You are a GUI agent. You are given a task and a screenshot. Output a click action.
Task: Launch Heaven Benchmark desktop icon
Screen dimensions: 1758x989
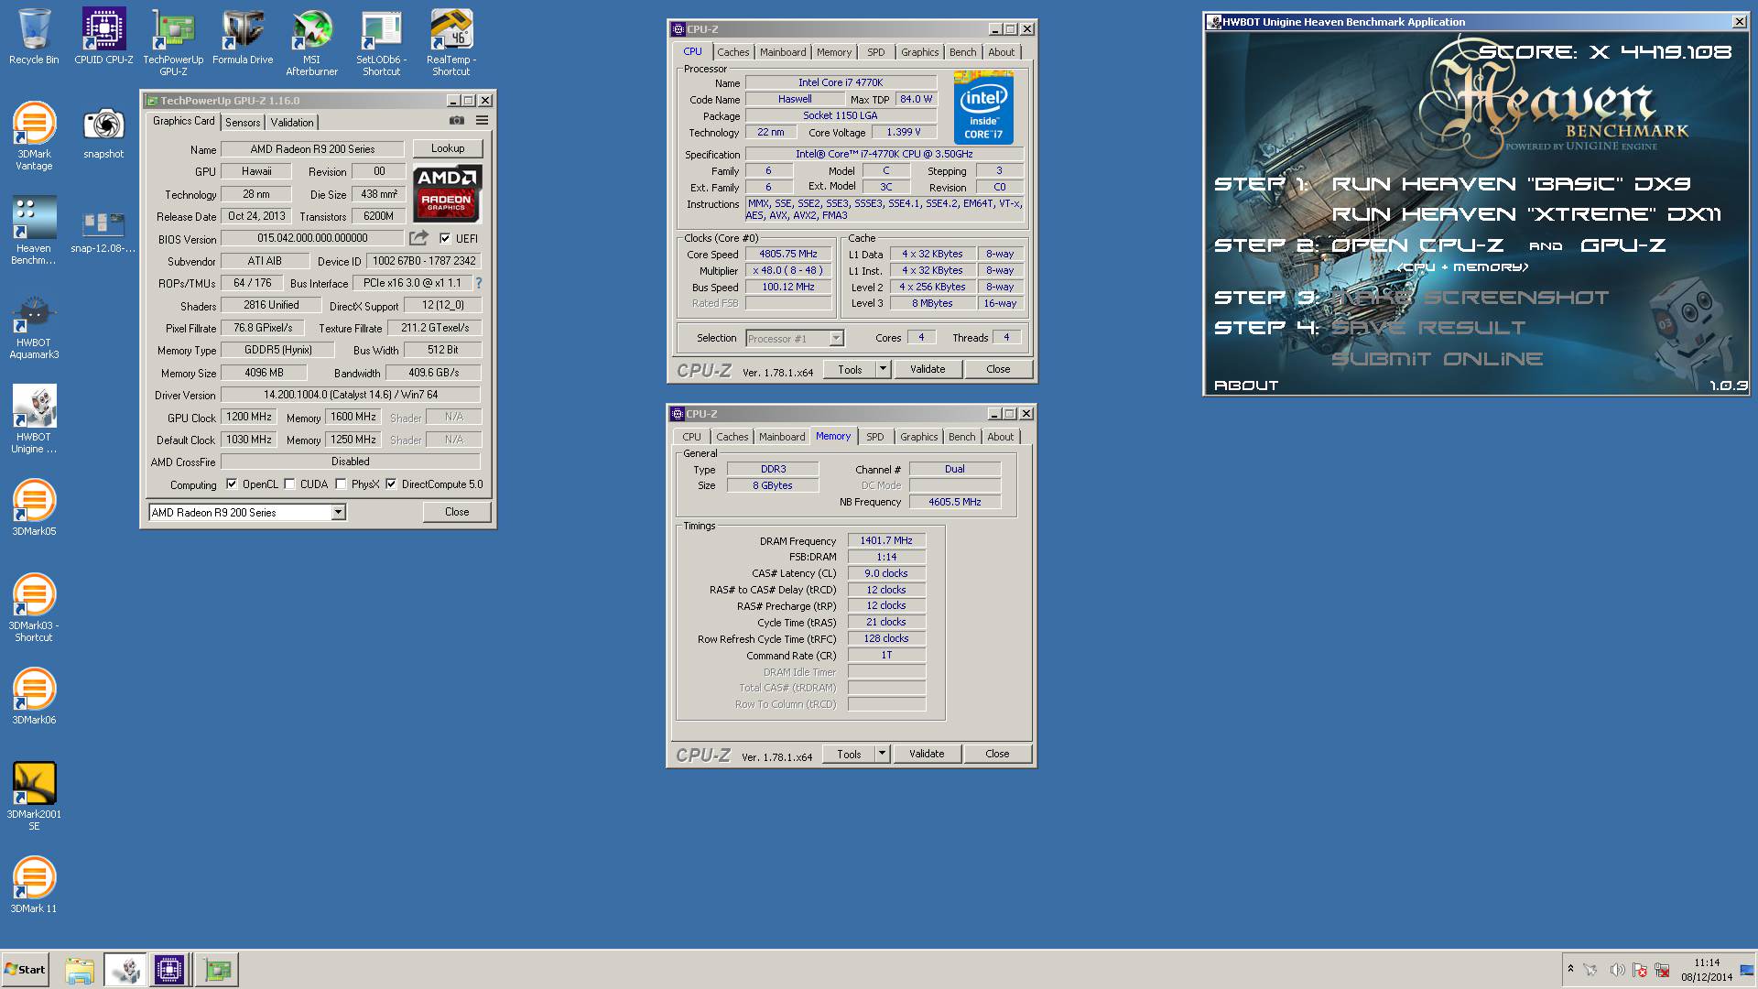pyautogui.click(x=34, y=230)
